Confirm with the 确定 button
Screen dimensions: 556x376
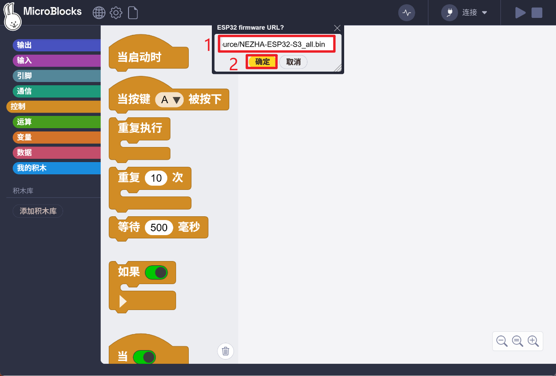262,62
